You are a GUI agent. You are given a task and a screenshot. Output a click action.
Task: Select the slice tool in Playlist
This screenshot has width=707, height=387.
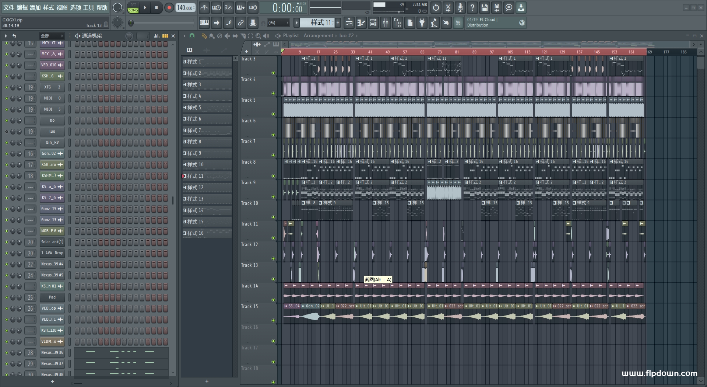click(x=243, y=36)
